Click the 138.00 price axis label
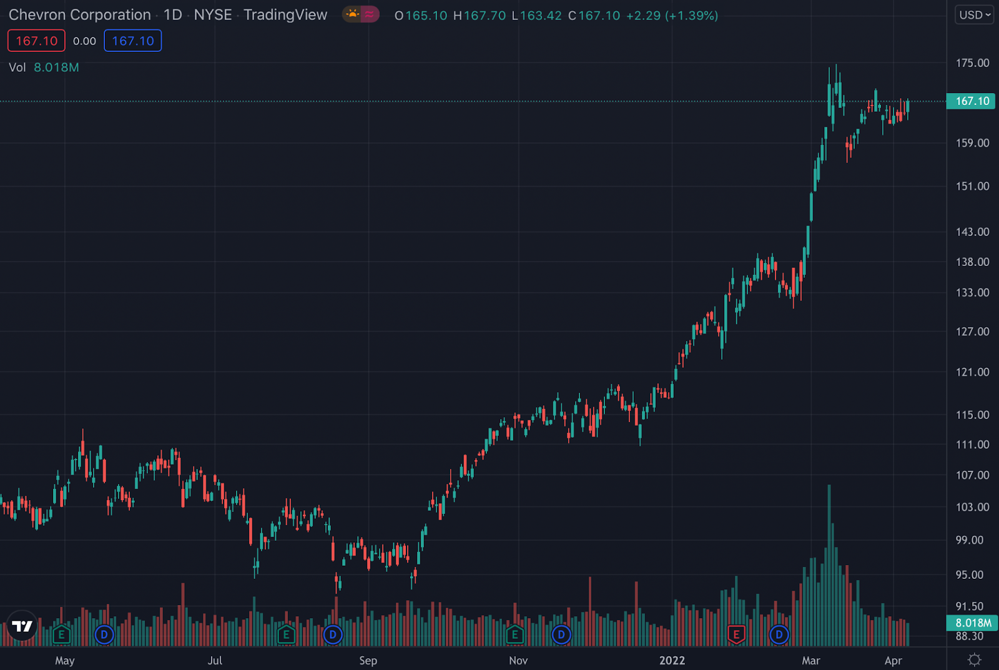This screenshot has width=999, height=670. (972, 262)
